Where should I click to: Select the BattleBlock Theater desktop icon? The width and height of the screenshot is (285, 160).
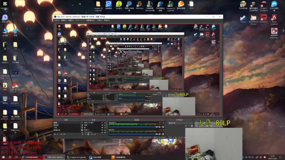(x=253, y=20)
